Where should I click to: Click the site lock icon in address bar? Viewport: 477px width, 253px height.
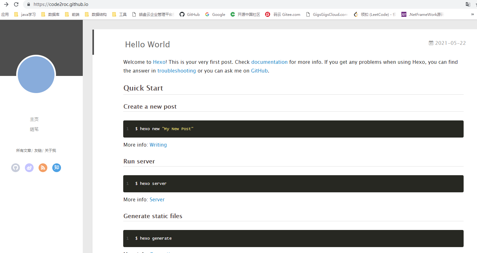pyautogui.click(x=29, y=4)
